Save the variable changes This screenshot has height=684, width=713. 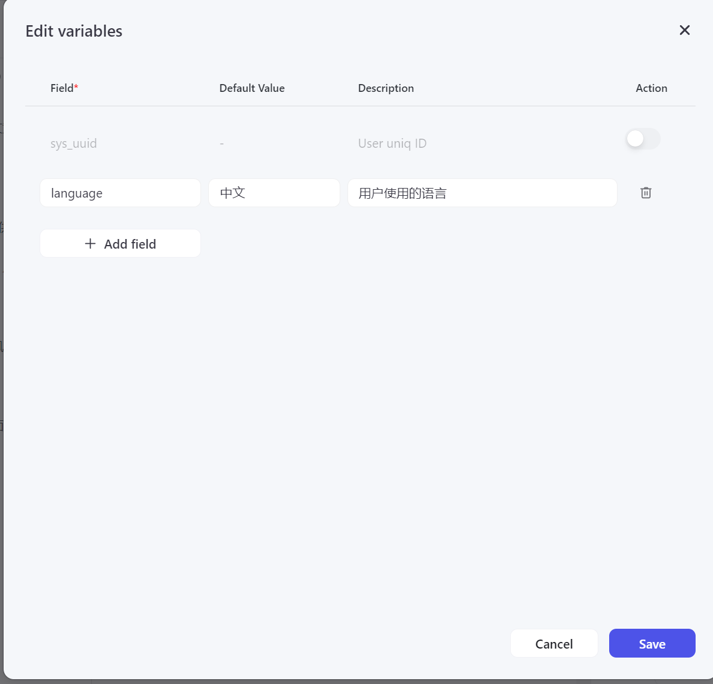[x=652, y=644]
